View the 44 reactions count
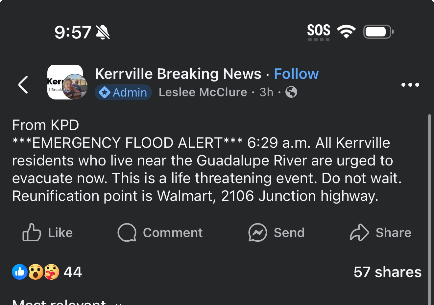434x305 pixels. pyautogui.click(x=73, y=272)
